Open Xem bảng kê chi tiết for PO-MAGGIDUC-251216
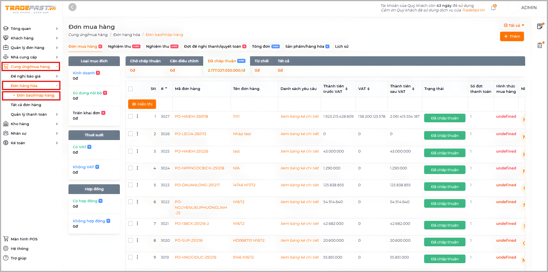This screenshot has width=548, height=272. [x=299, y=257]
